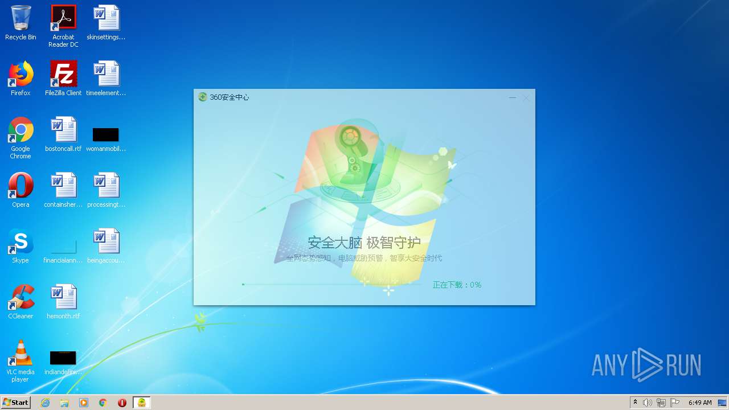Open the volume speaker tray icon
The height and width of the screenshot is (410, 729).
point(648,403)
